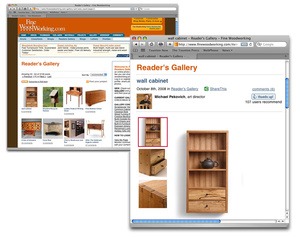The image size is (300, 237).
Task: Click Michael Pekovich's profile photo
Action: 144,101
